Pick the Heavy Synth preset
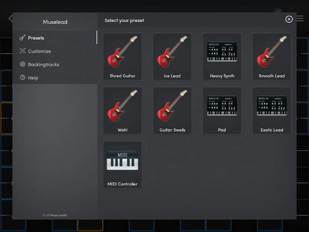Viewport: 309px width, 232px height. pyautogui.click(x=222, y=57)
